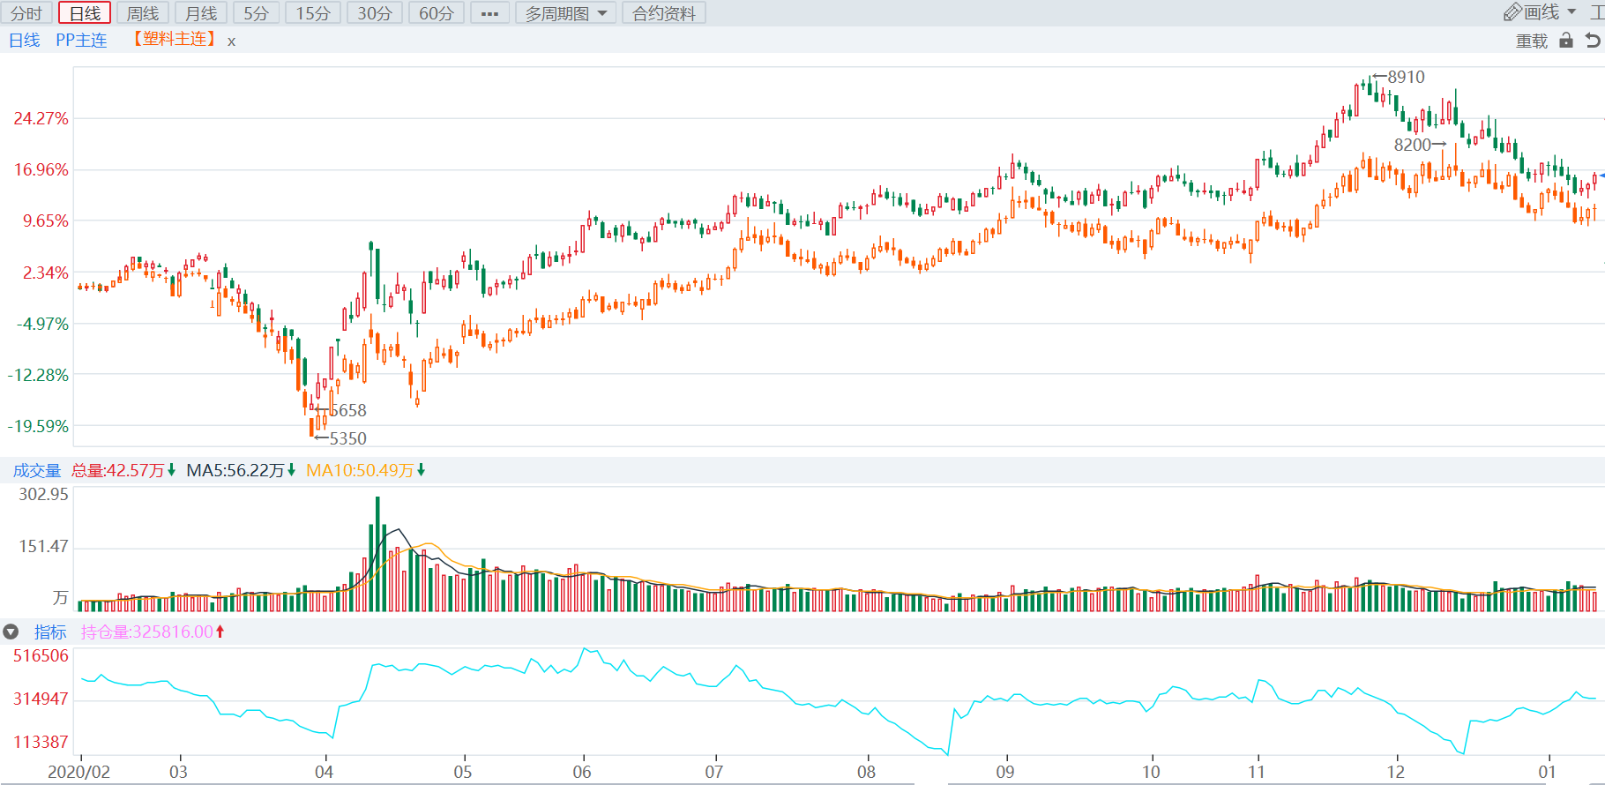Image resolution: width=1605 pixels, height=785 pixels.
Task: Click the -19.59% axis label
Action: 38,426
